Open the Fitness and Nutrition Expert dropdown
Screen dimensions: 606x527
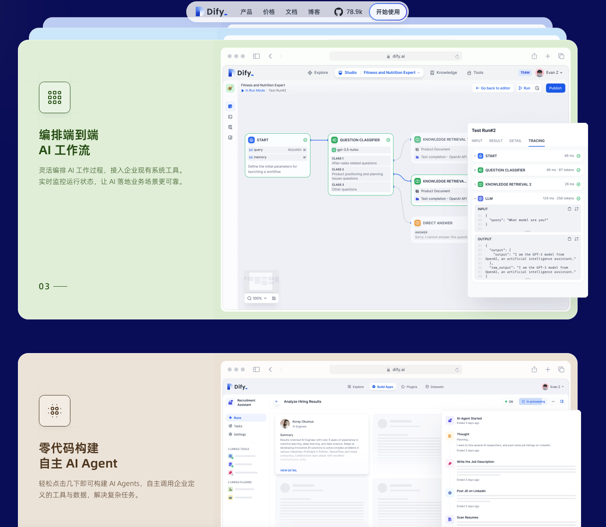pyautogui.click(x=392, y=73)
